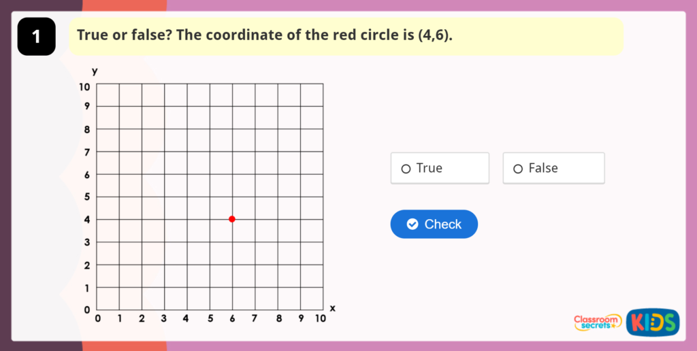Click number 8 on the x-axis
The height and width of the screenshot is (351, 697).
(278, 318)
